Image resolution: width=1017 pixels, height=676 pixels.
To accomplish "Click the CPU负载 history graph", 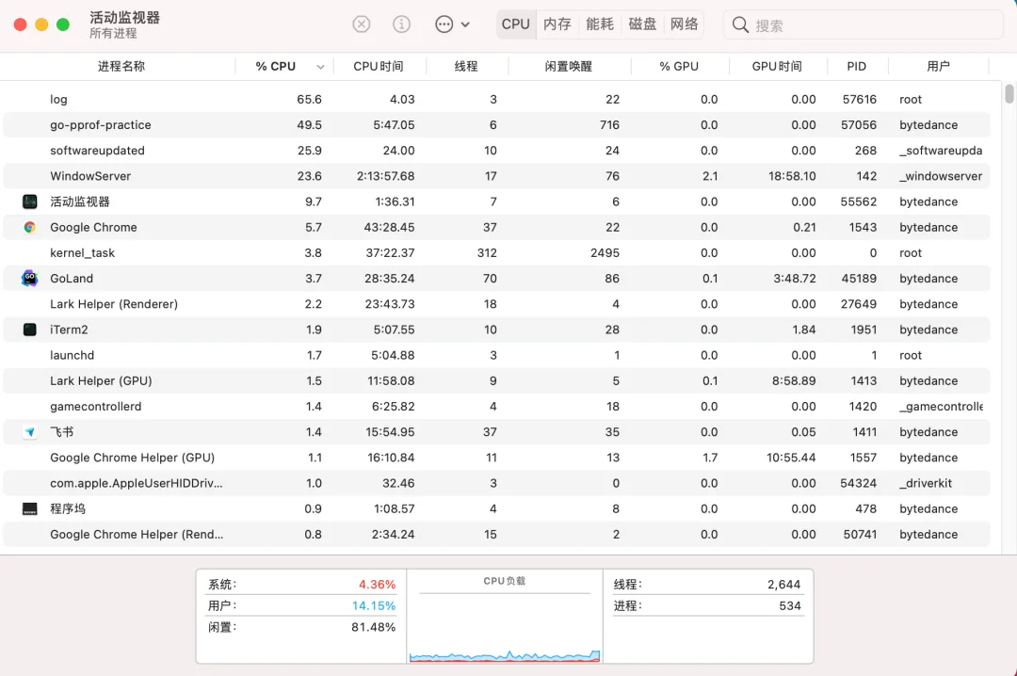I will coord(505,654).
